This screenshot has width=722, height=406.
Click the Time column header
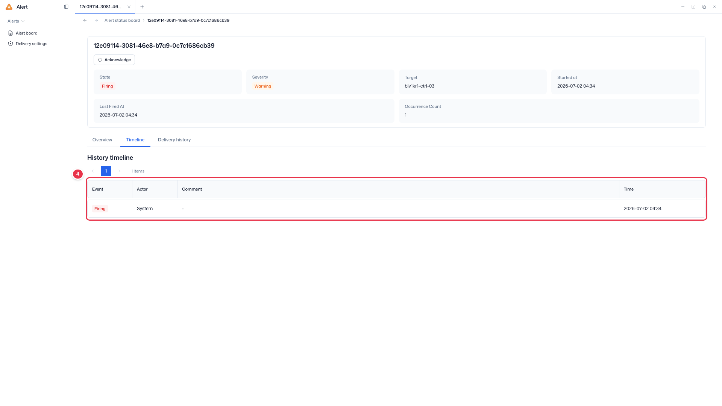pos(662,189)
